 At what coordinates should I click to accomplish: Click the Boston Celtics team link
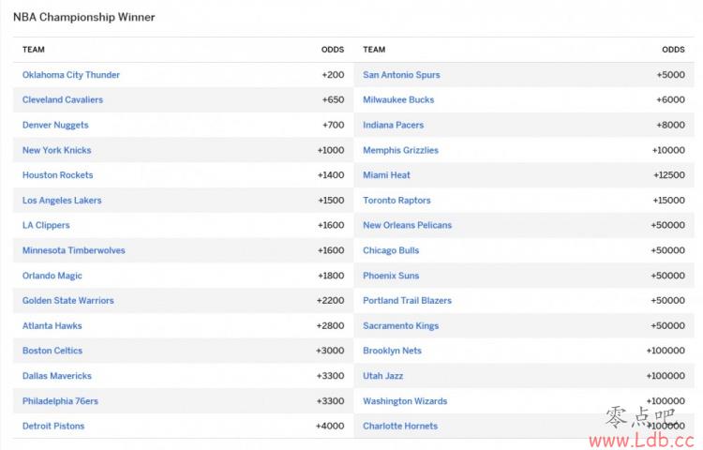(x=52, y=351)
